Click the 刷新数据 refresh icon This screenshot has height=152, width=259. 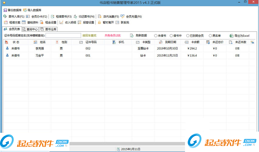pyautogui.click(x=132, y=36)
